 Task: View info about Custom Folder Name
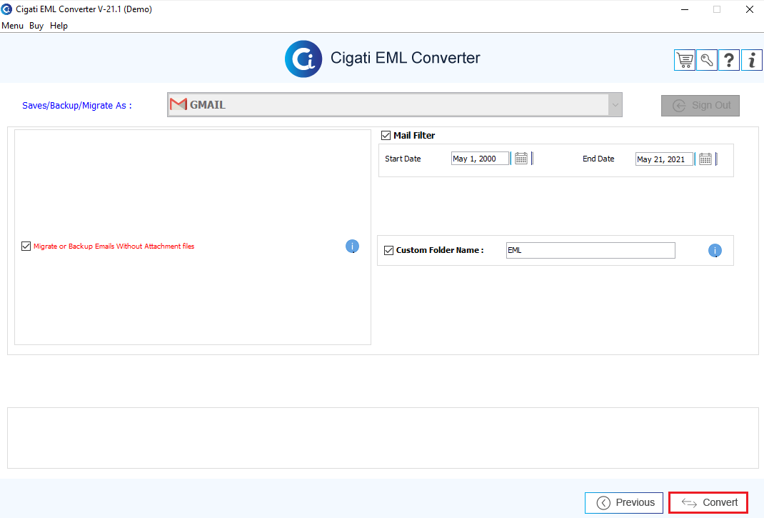click(x=715, y=251)
